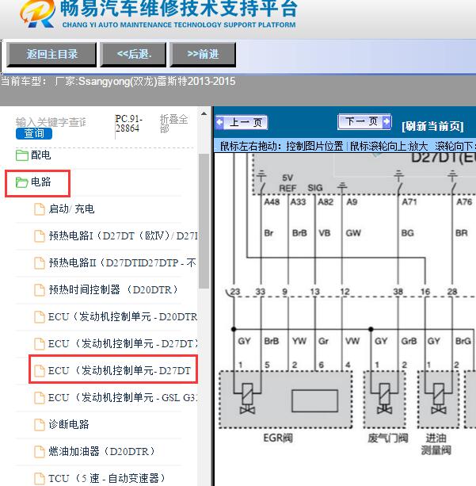Open the 启动/充电 circuit page

coord(71,209)
